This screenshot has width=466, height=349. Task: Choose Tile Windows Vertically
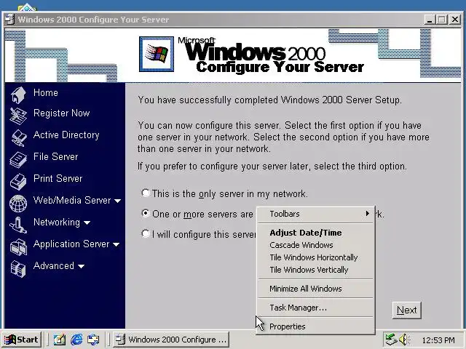pos(315,270)
